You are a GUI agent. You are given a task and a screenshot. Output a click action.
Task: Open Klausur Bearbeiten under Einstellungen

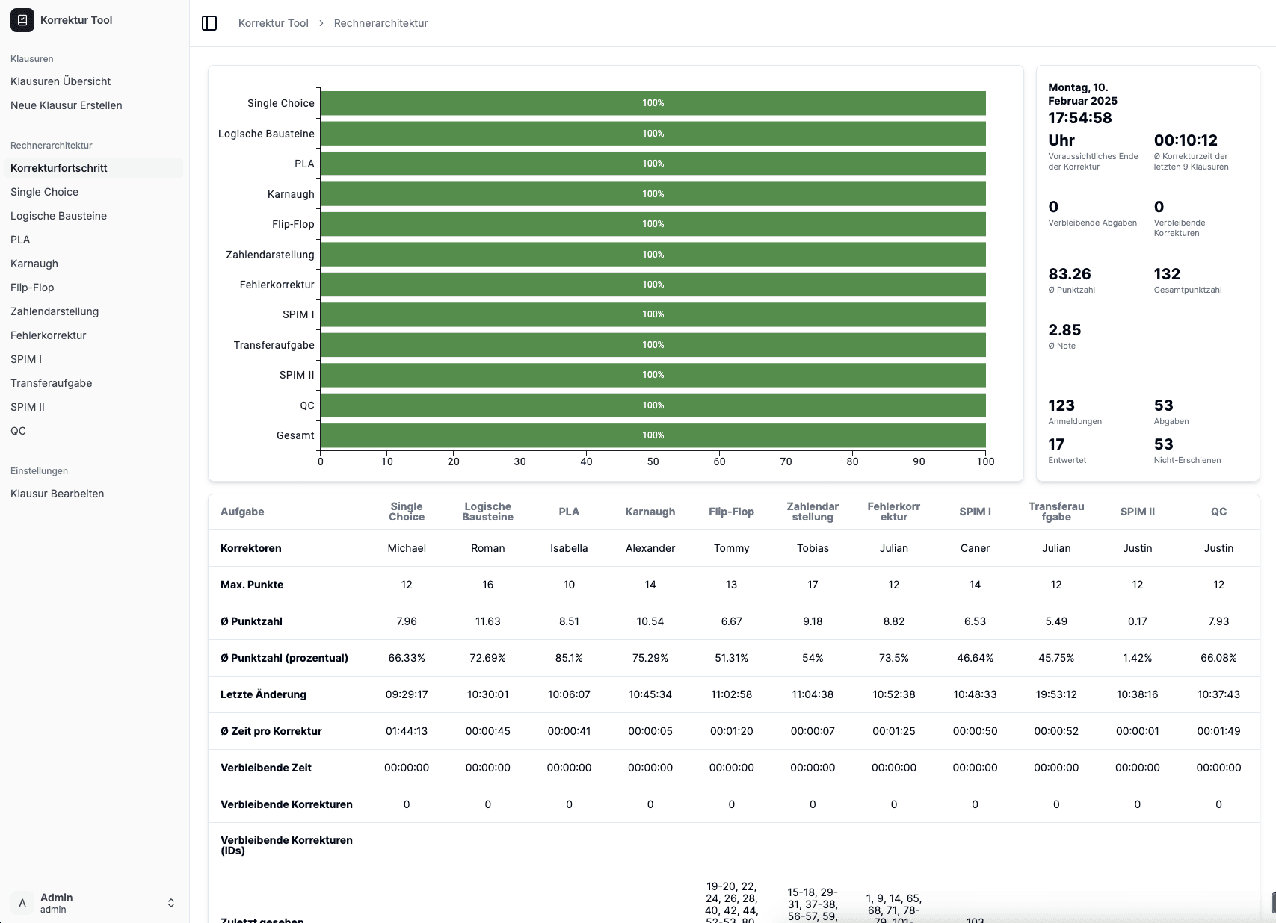pos(58,494)
